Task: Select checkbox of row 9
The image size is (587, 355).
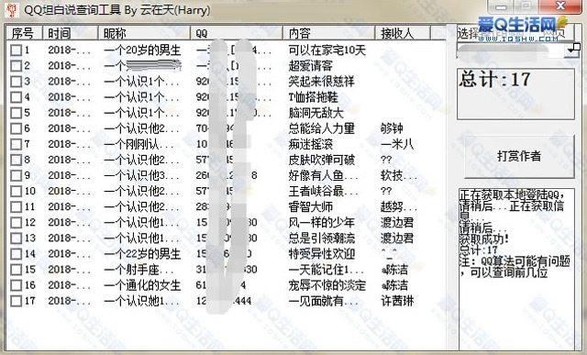Action: pyautogui.click(x=17, y=175)
